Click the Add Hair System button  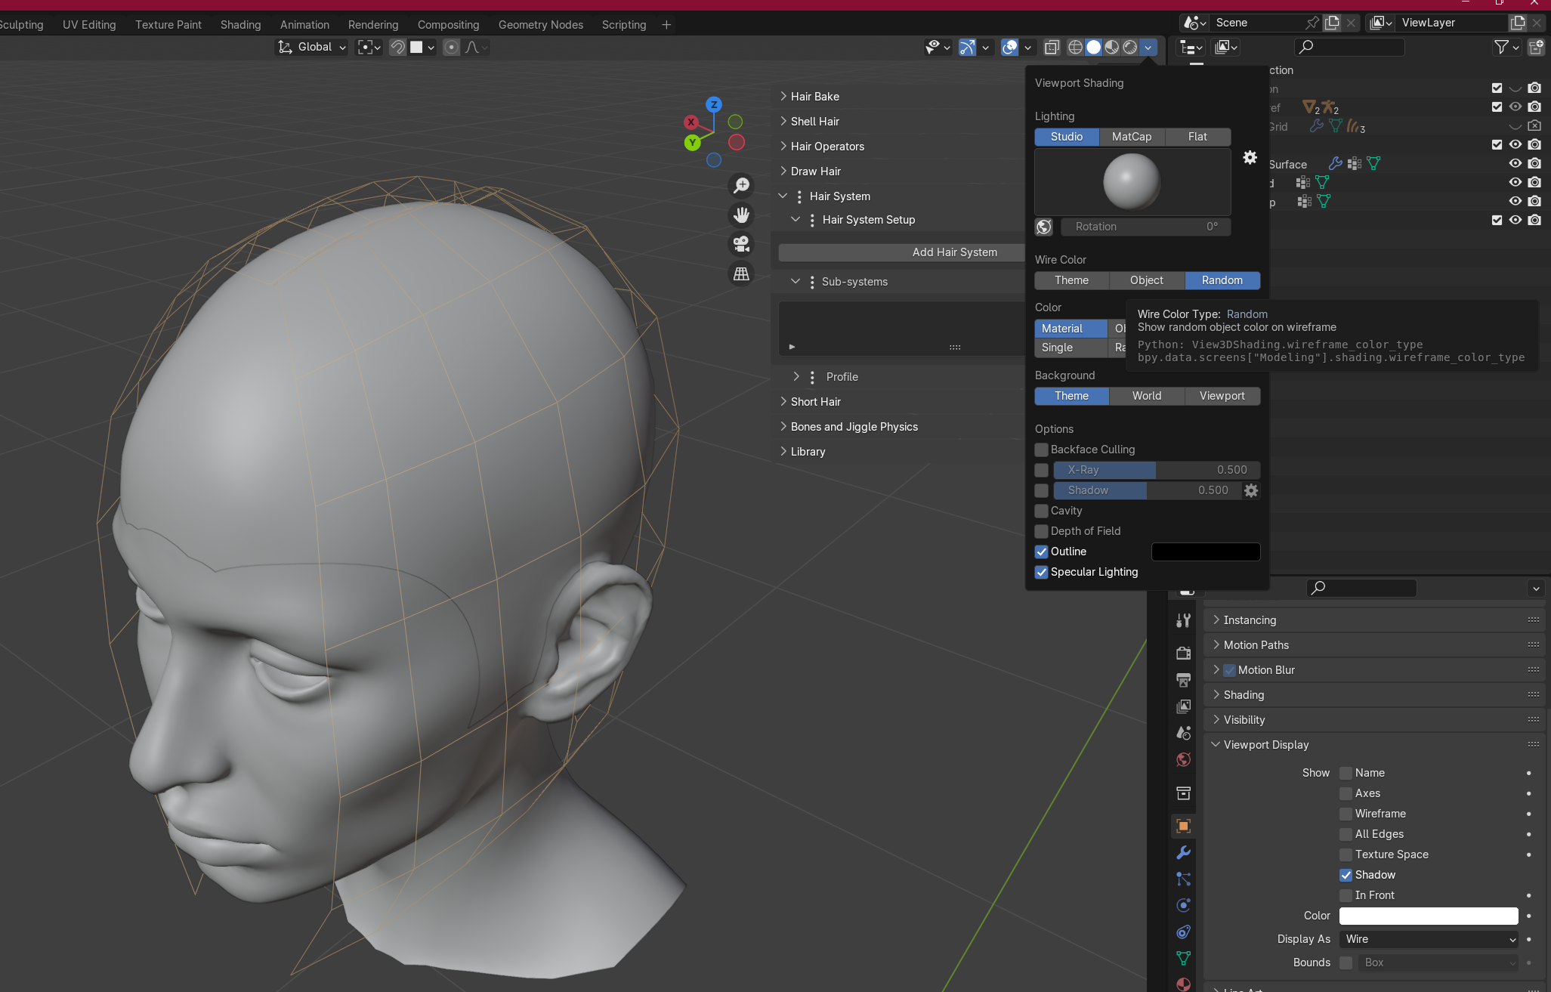[x=954, y=252]
